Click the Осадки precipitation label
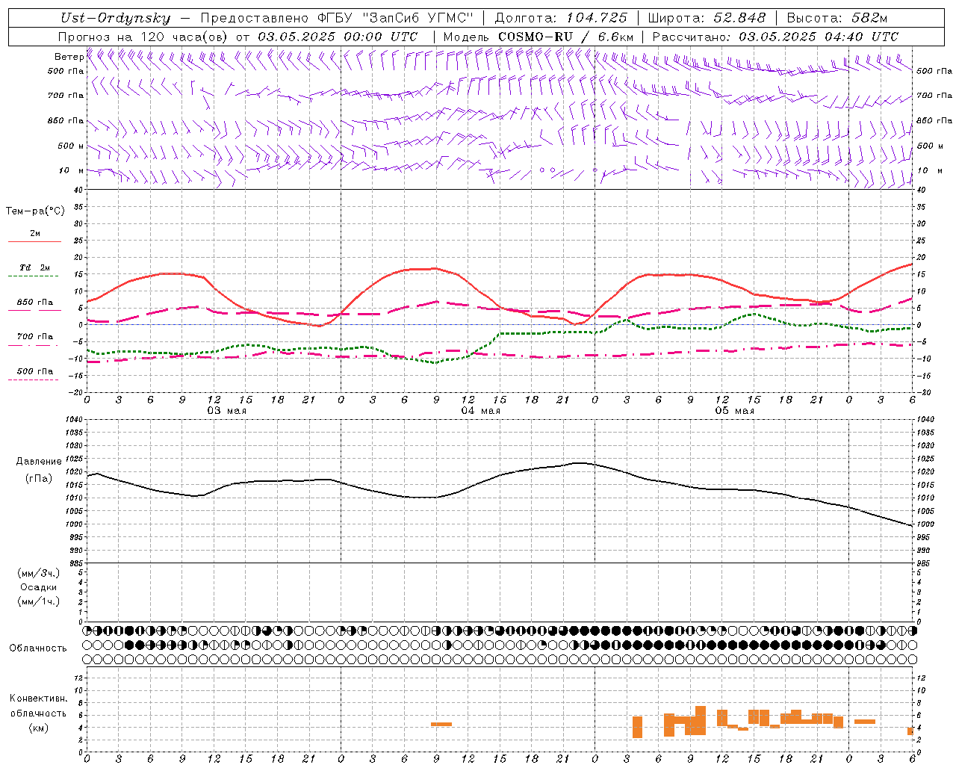 coord(39,587)
